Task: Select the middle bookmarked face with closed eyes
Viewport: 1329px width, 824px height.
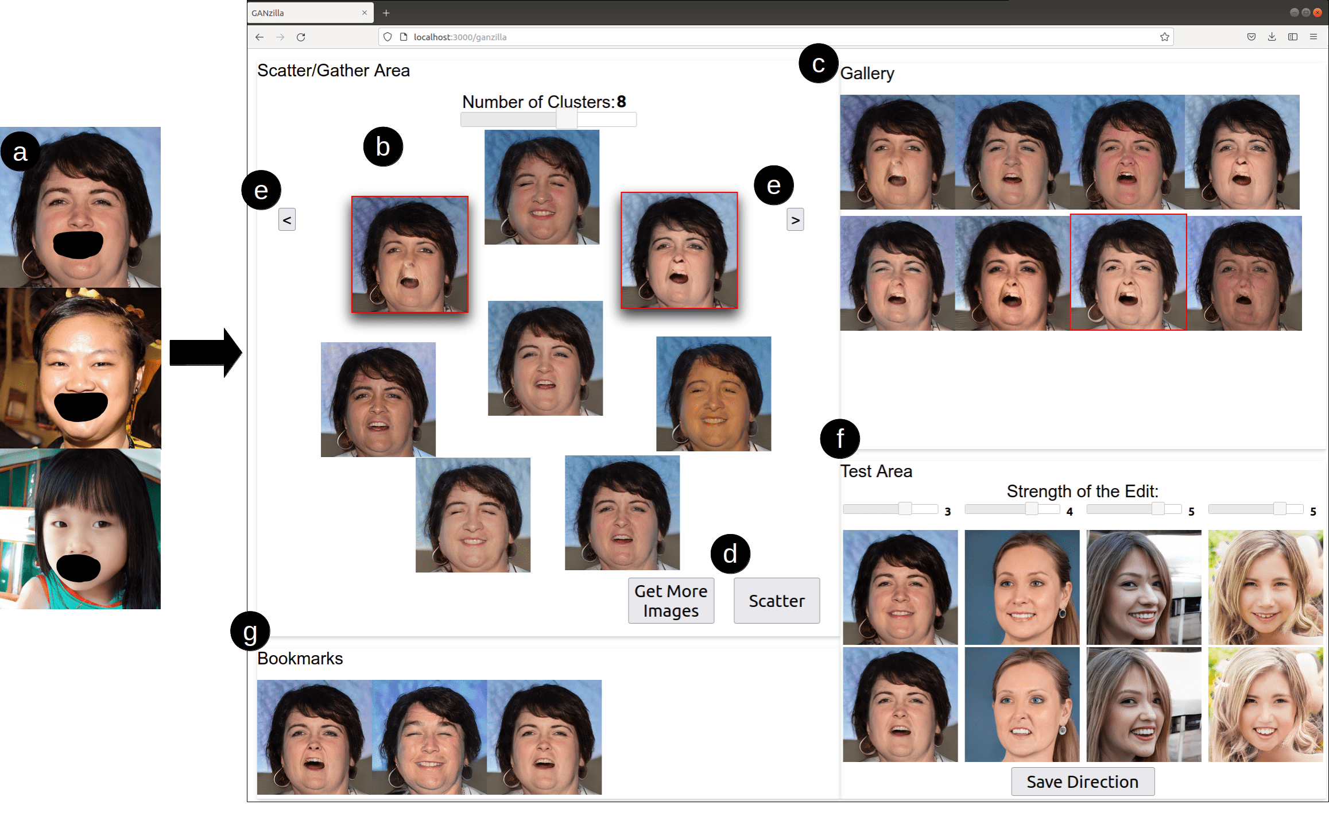Action: pyautogui.click(x=429, y=737)
